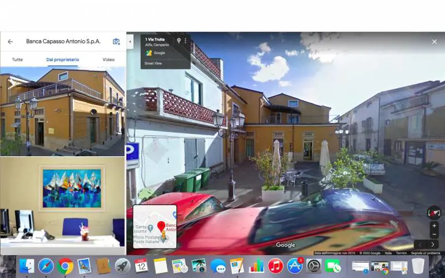Go back from Banca Capasso Antonio photos
The height and width of the screenshot is (278, 445).
tap(10, 42)
